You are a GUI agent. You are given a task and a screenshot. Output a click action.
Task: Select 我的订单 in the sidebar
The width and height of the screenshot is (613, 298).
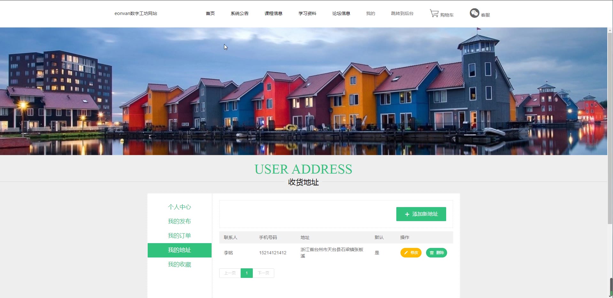click(x=180, y=236)
